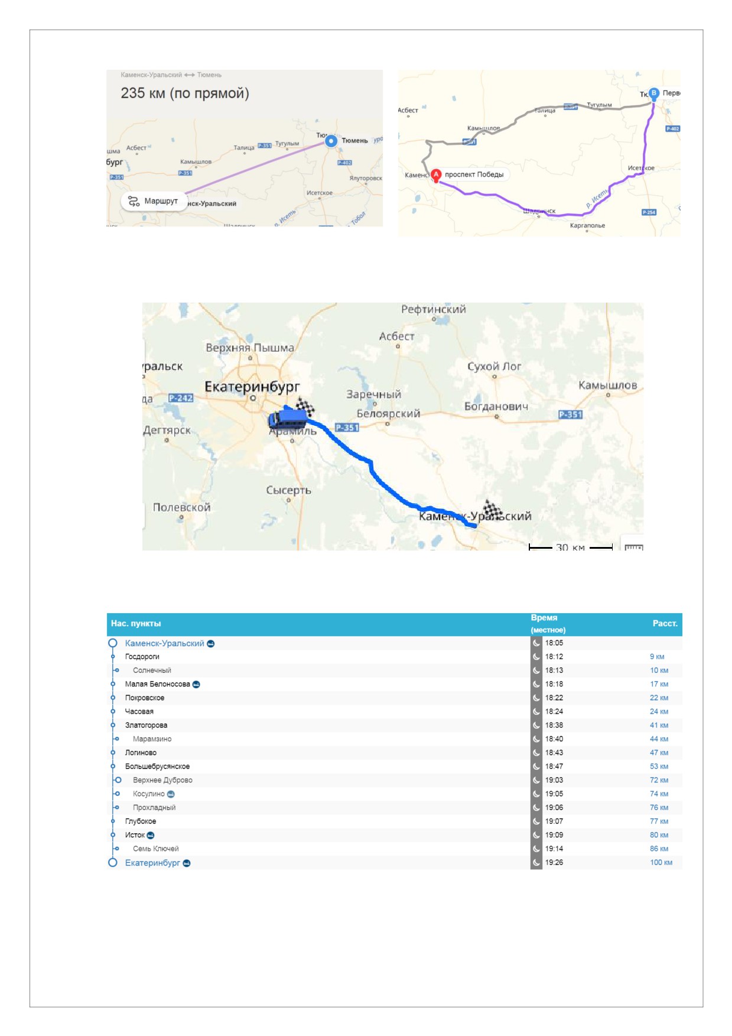732x1036 pixels.
Task: Select the Покровское stop row
Action: (394, 698)
